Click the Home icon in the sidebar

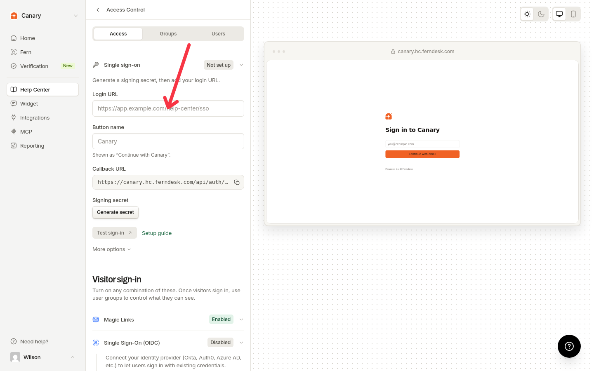coord(14,38)
